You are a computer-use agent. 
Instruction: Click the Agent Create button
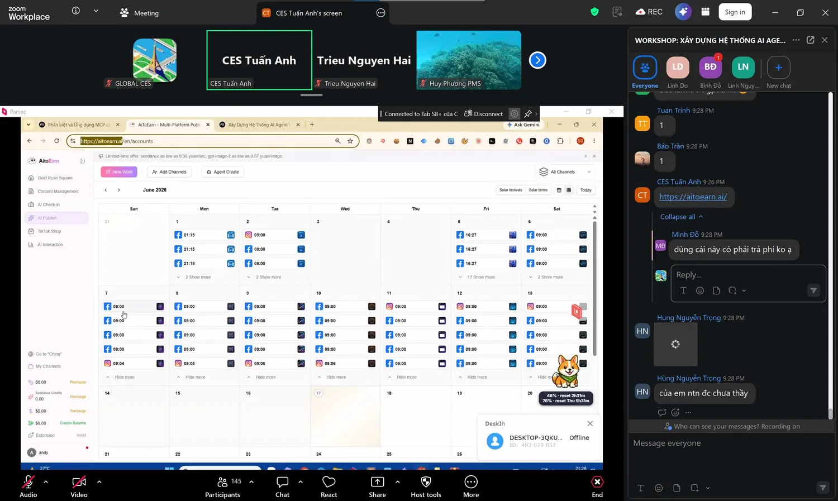point(223,172)
